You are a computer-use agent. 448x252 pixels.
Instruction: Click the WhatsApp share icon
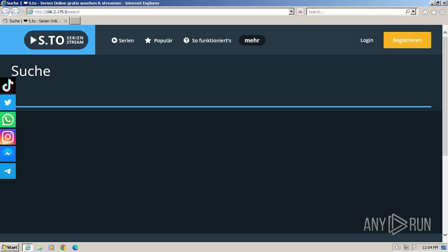tap(8, 120)
